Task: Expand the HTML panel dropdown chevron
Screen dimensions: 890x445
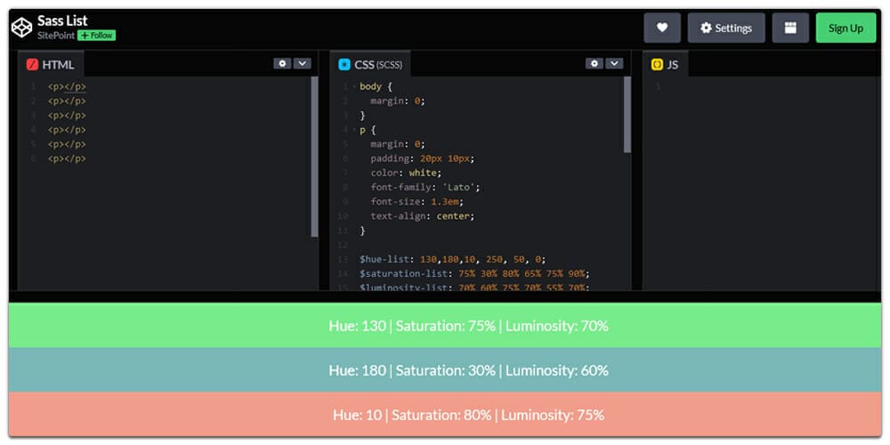Action: click(302, 63)
